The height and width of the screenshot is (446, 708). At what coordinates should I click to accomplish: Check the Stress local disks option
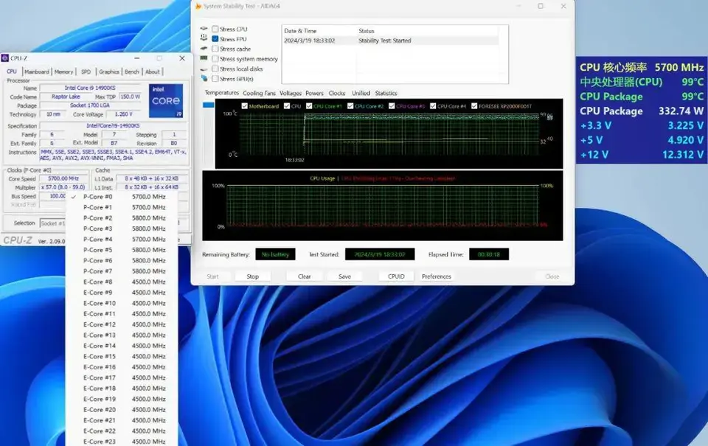(x=215, y=69)
